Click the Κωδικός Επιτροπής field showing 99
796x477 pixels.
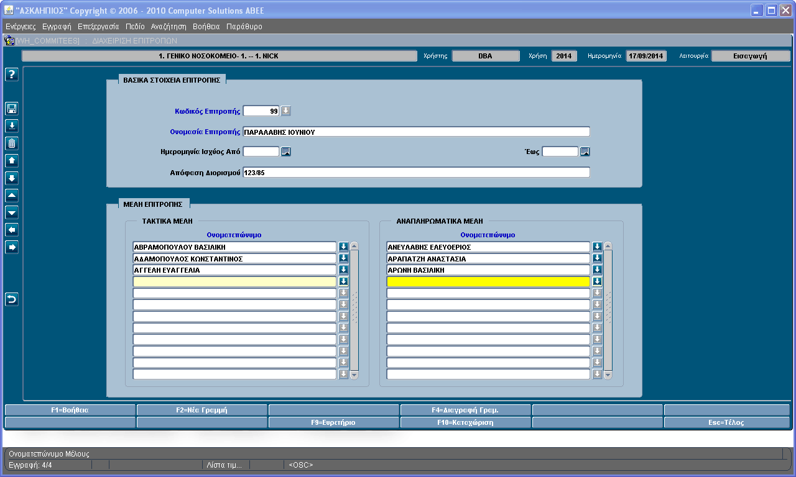point(261,111)
